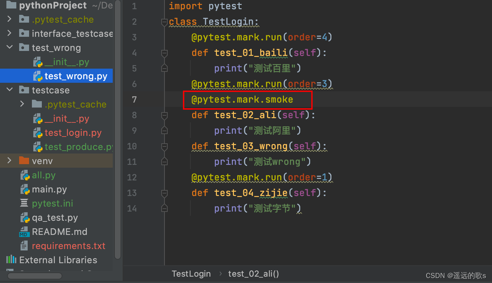Click line number 12 in gutter
Viewport: 492px width, 283px height.
click(132, 177)
